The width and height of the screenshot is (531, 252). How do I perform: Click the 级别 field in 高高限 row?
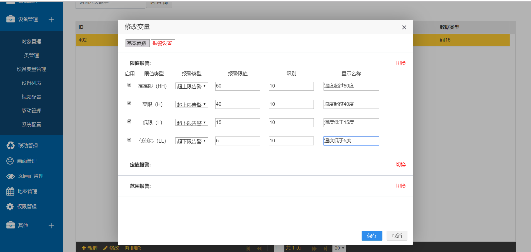click(291, 86)
